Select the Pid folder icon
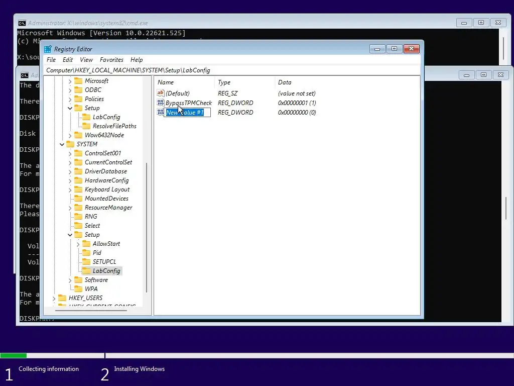The image size is (514, 386). coord(86,253)
